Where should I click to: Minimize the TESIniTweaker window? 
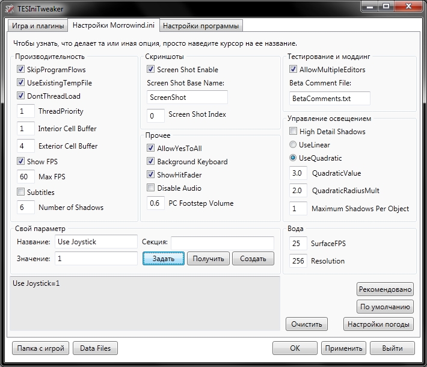(370, 7)
